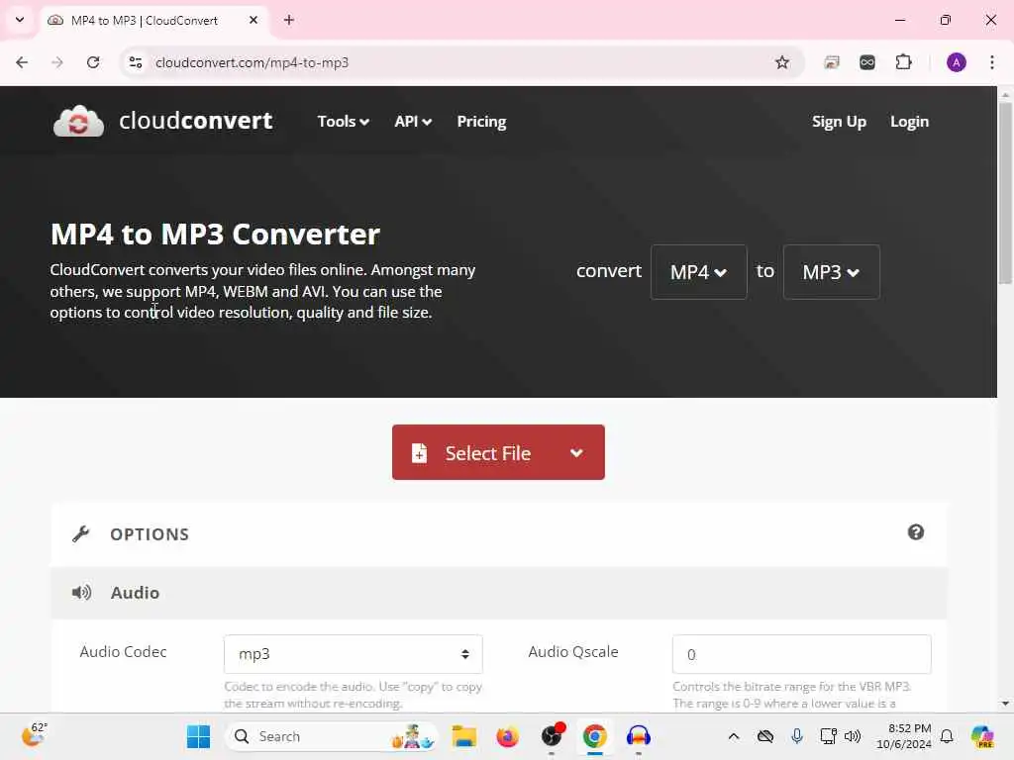Screen dimensions: 1014x760
Task: Click the Sign Up link
Action: tap(839, 122)
